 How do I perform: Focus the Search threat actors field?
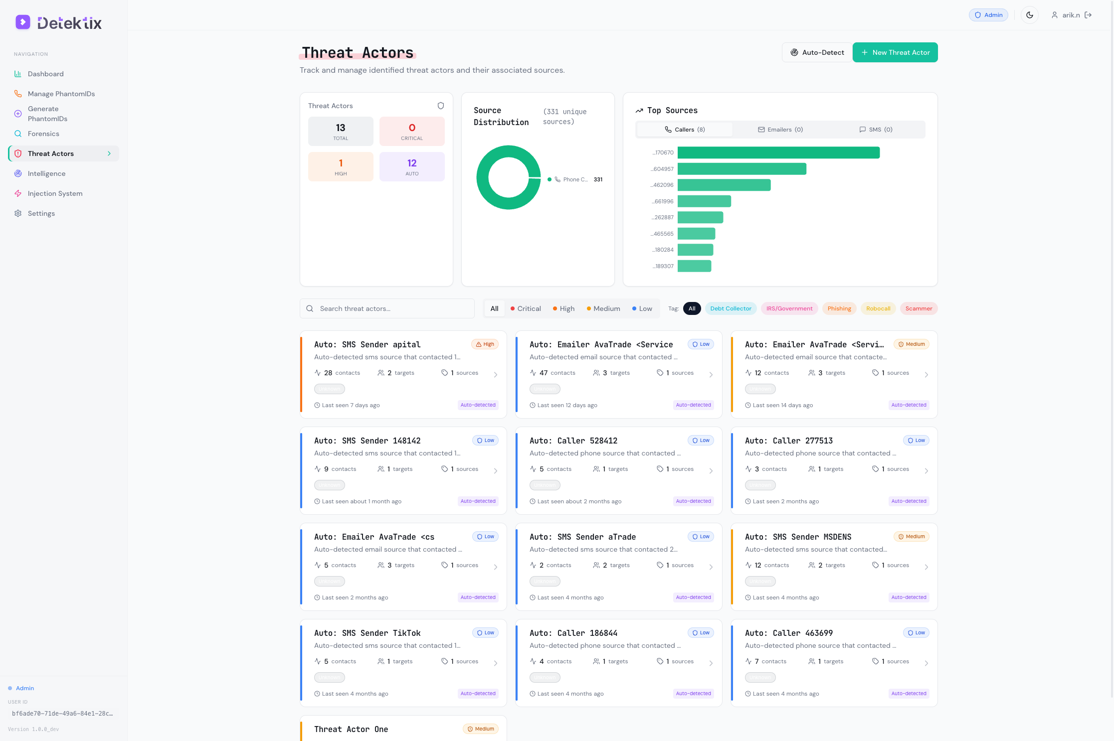pyautogui.click(x=394, y=308)
